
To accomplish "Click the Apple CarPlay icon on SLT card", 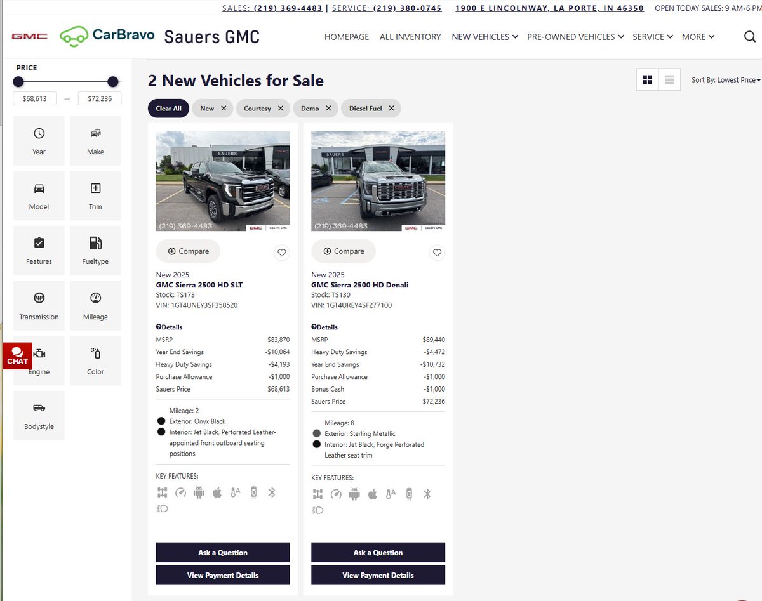I will pyautogui.click(x=217, y=492).
